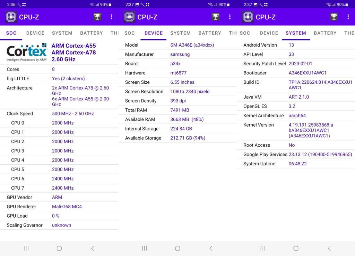
Task: Switch to DEVICE tab in the left screen
Action: point(35,33)
